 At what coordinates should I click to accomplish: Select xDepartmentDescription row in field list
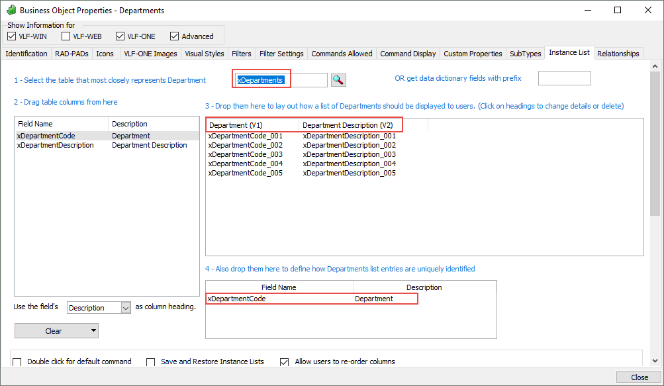click(x=56, y=145)
